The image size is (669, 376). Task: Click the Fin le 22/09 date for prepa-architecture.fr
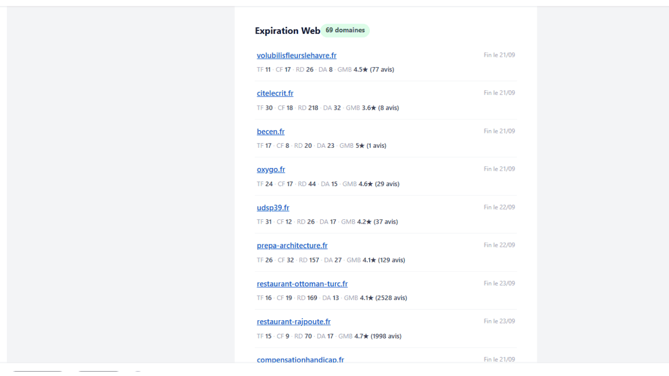pyautogui.click(x=499, y=245)
